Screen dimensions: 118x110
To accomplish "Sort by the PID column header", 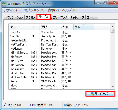I will [34, 27].
